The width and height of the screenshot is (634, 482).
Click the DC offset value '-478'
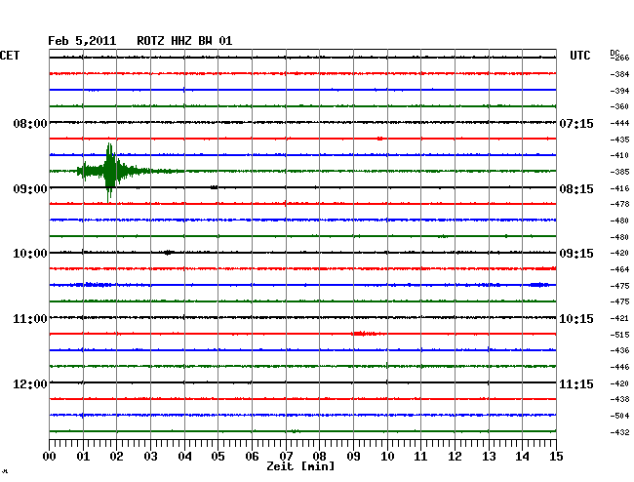pos(619,204)
